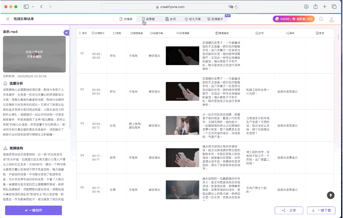Collapse the left analysis panel with purple arrow
This screenshot has height=218, width=343.
click(x=66, y=32)
